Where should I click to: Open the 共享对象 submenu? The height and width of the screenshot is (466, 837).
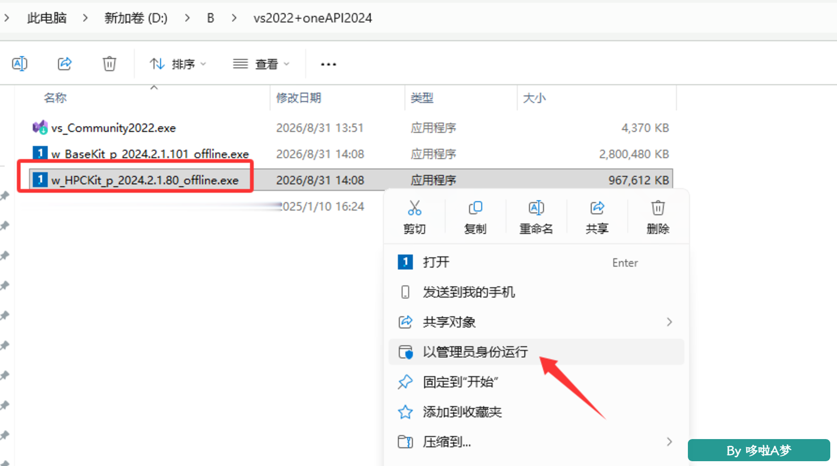(x=536, y=322)
